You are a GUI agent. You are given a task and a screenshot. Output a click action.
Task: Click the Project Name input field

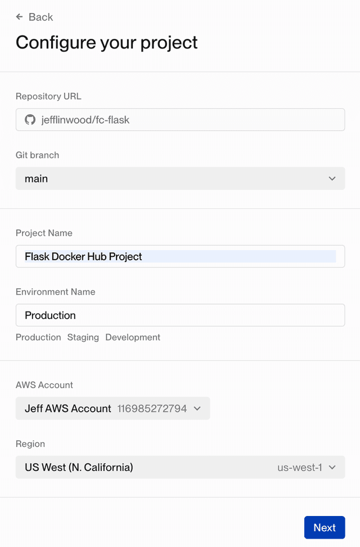pyautogui.click(x=180, y=256)
